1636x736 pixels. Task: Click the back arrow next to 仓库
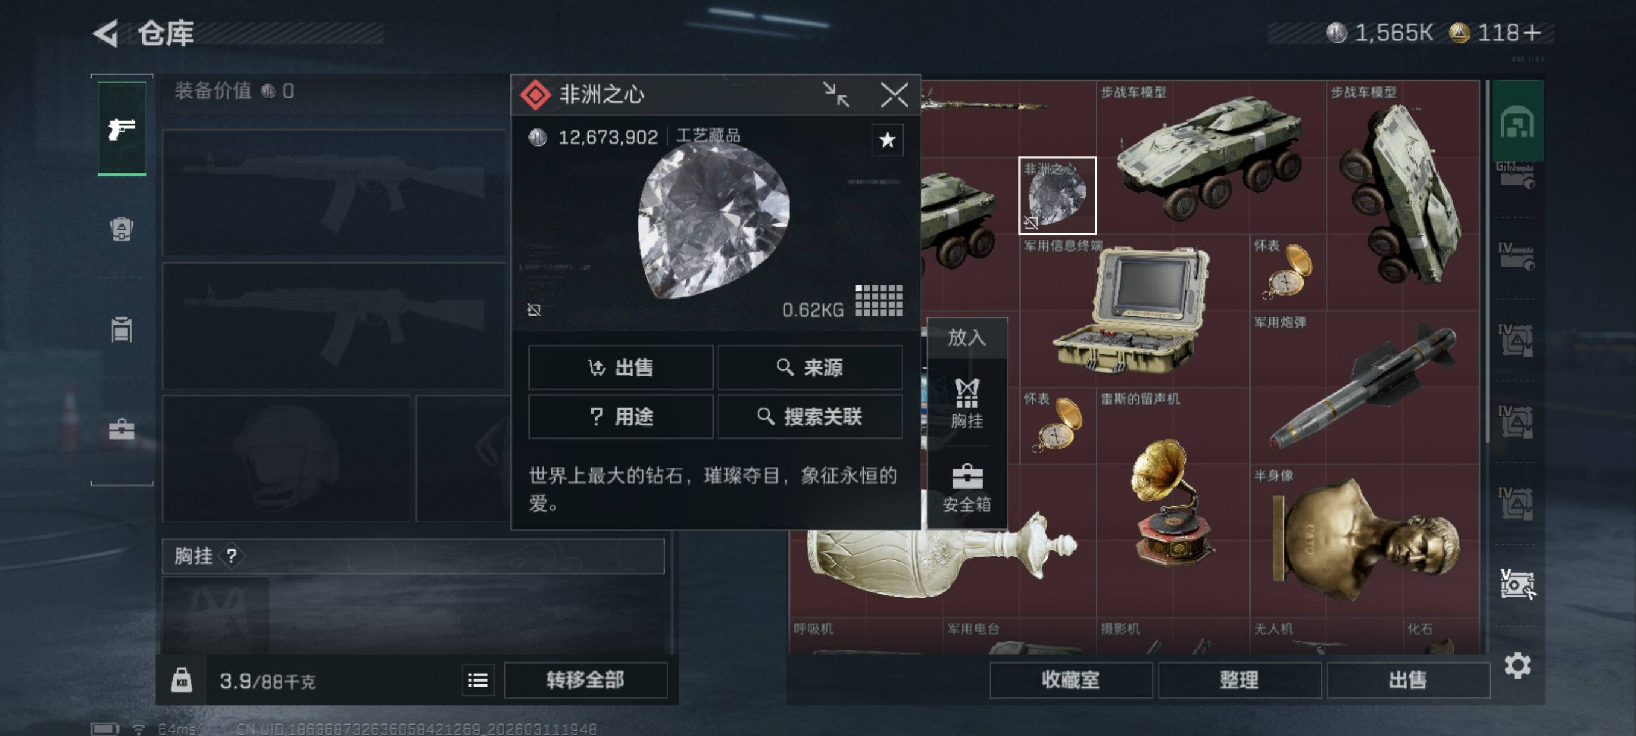pos(106,33)
